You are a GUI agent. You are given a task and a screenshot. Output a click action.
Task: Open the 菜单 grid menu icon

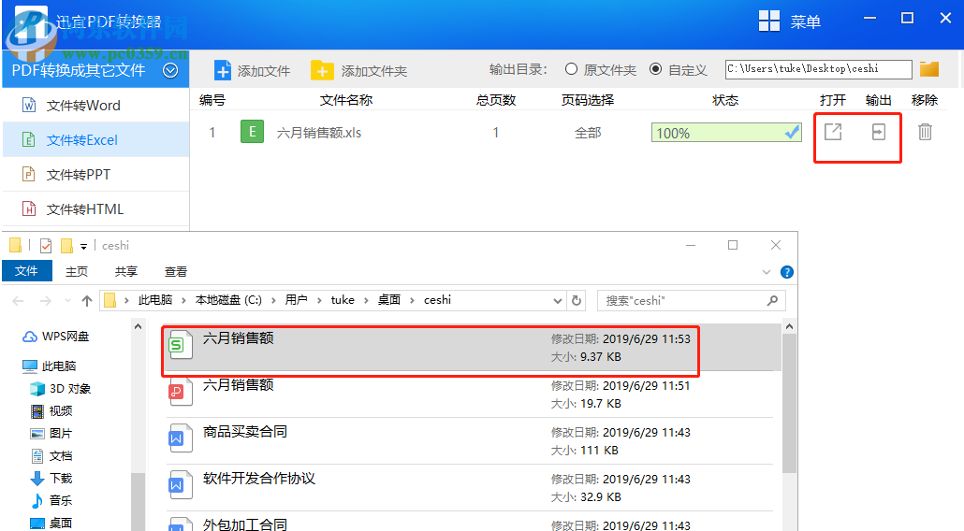coord(768,21)
